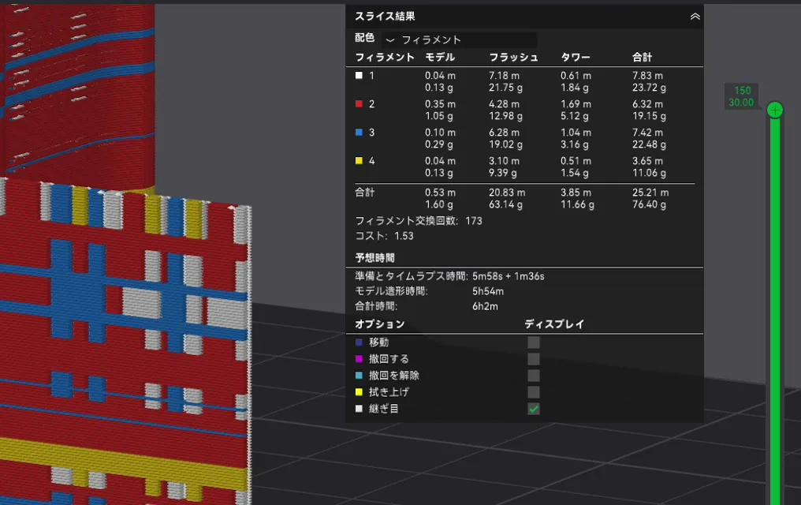
Task: Click the green vertical layer slider track
Action: (775, 312)
